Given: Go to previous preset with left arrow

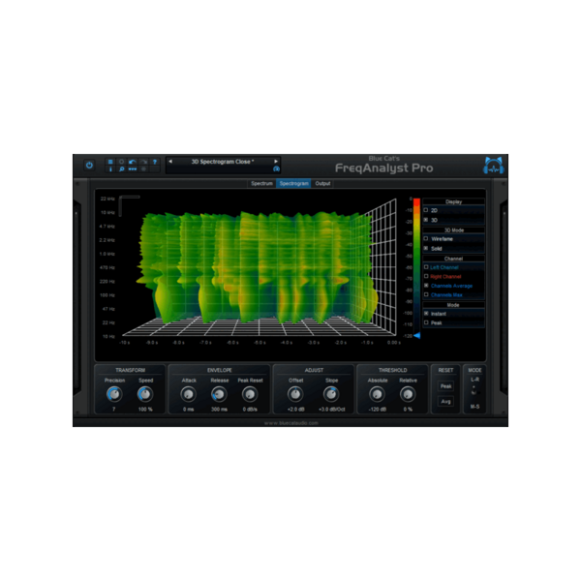Looking at the screenshot, I should (x=170, y=162).
